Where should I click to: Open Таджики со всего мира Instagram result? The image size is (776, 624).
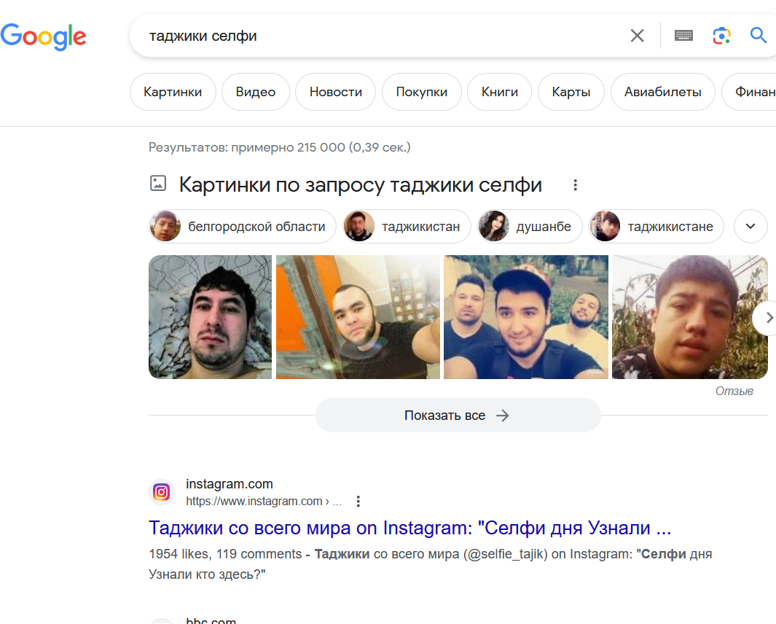pos(409,528)
